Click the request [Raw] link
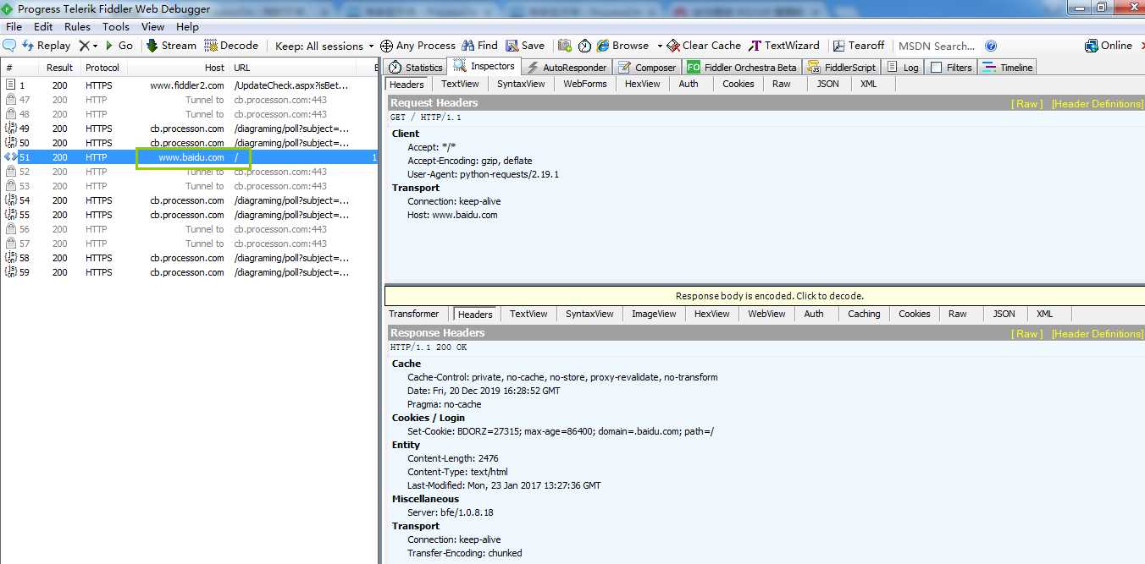 click(x=1026, y=103)
